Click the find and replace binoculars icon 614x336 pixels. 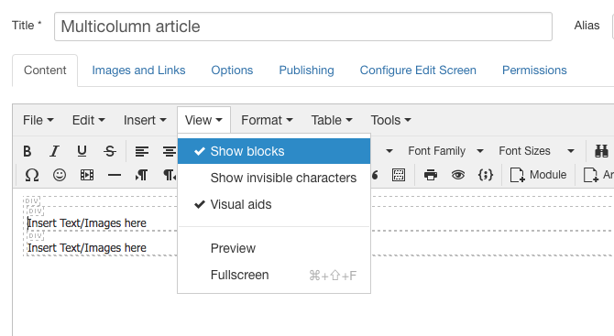[x=601, y=151]
